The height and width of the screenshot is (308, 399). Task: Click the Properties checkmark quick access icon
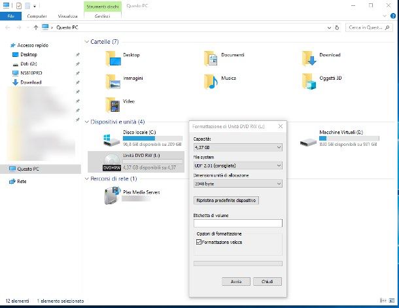tap(18, 6)
